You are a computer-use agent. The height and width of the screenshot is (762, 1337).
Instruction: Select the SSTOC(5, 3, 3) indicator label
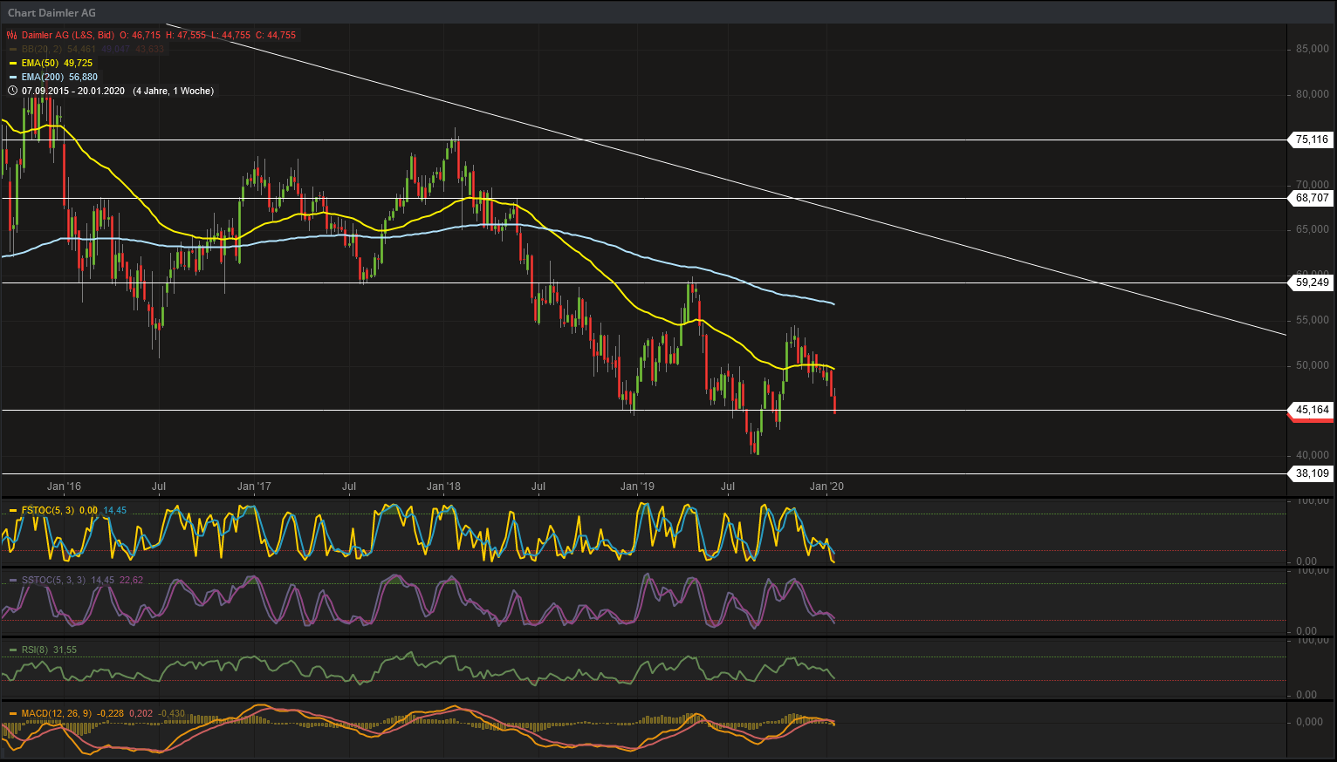coord(54,580)
